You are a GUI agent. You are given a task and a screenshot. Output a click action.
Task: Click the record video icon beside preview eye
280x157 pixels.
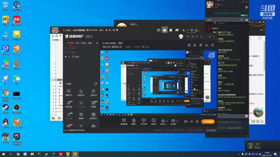tap(186, 121)
